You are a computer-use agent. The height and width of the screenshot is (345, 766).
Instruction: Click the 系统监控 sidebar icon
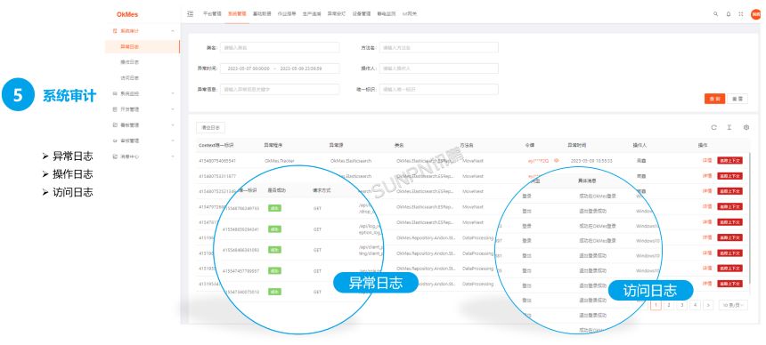[115, 93]
